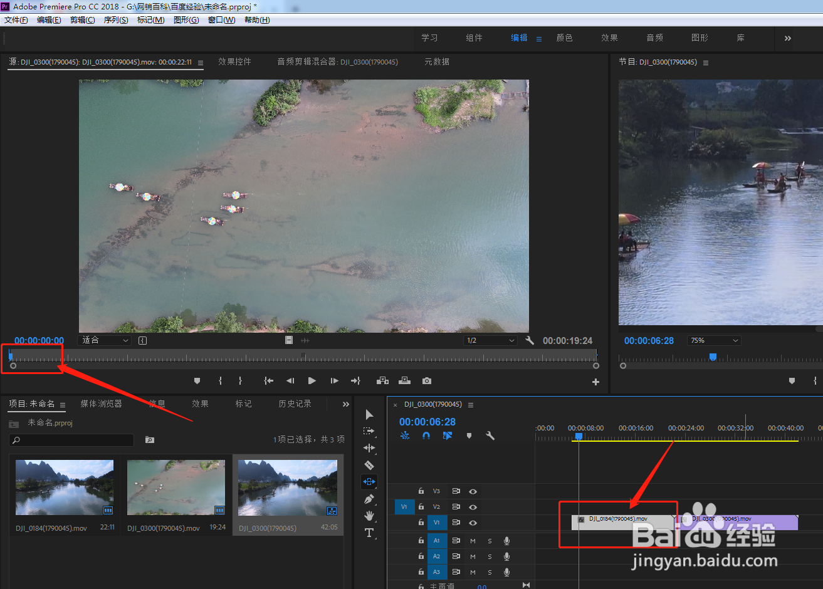Toggle V3 track output eye

pyautogui.click(x=473, y=491)
